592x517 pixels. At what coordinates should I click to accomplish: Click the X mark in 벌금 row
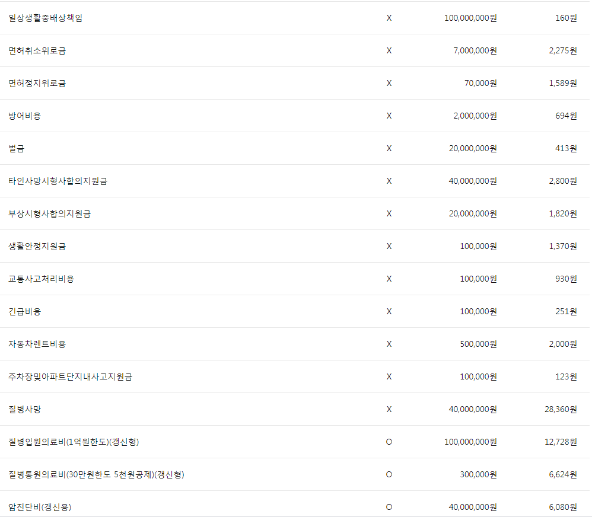[389, 149]
